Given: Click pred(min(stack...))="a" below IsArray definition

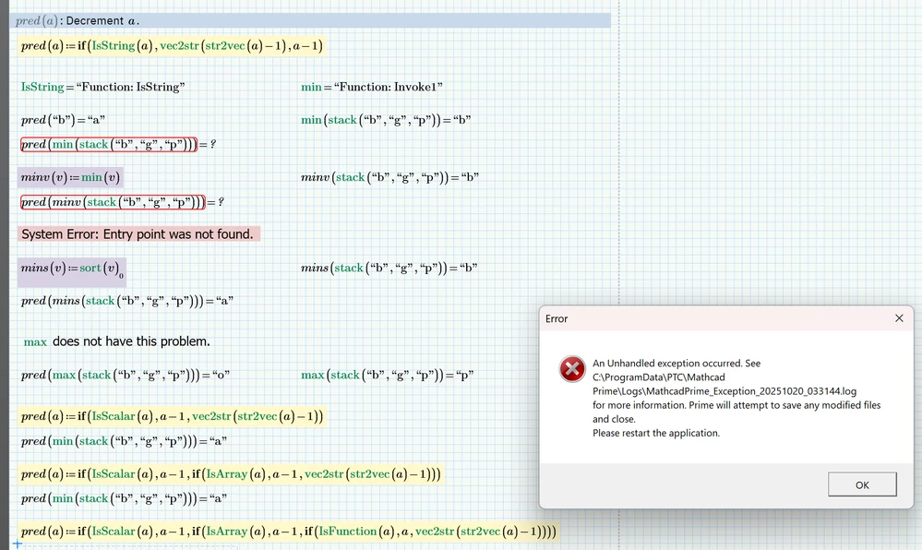Looking at the screenshot, I should 124,499.
